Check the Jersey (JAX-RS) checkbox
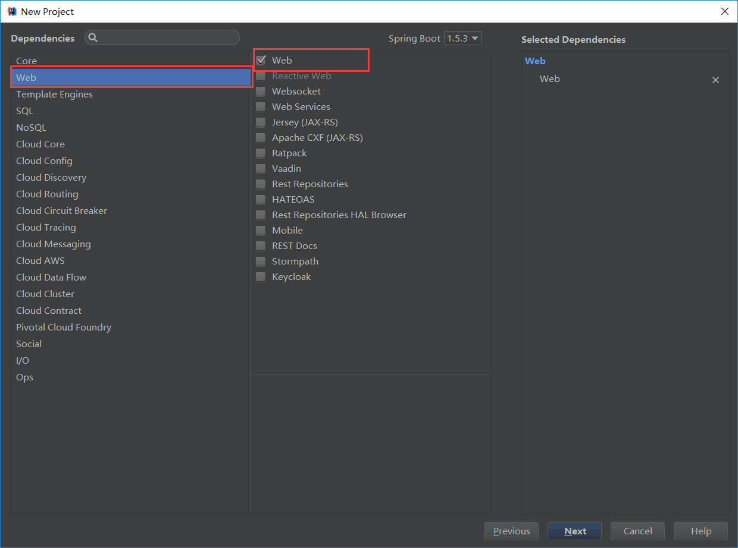The image size is (738, 548). point(261,122)
